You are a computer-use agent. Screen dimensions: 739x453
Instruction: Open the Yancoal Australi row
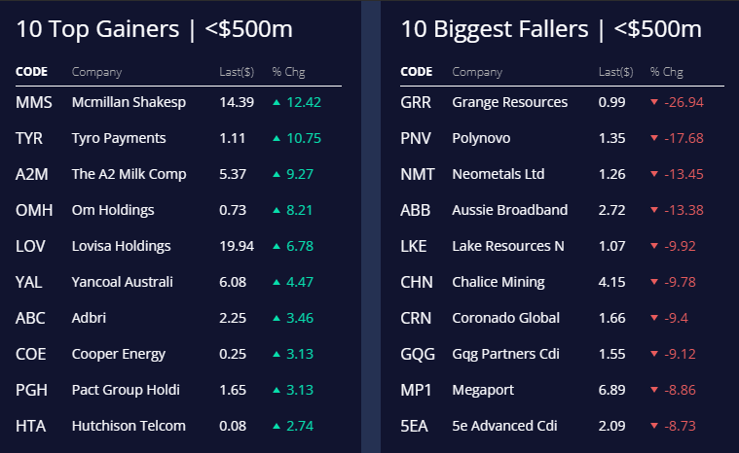pos(122,282)
